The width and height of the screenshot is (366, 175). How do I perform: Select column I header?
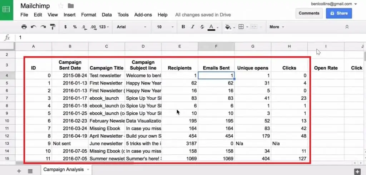point(326,46)
